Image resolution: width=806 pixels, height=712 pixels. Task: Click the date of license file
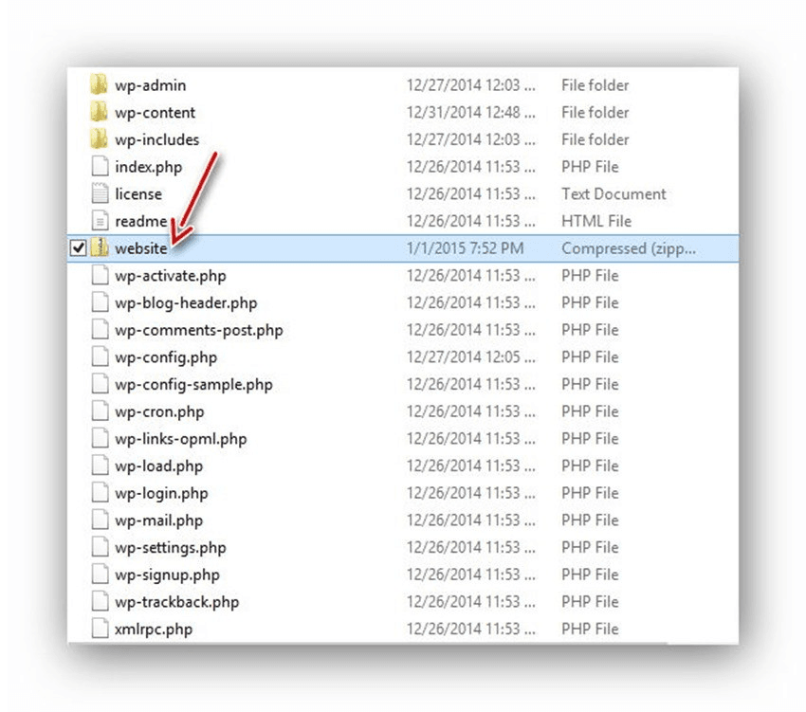[471, 193]
